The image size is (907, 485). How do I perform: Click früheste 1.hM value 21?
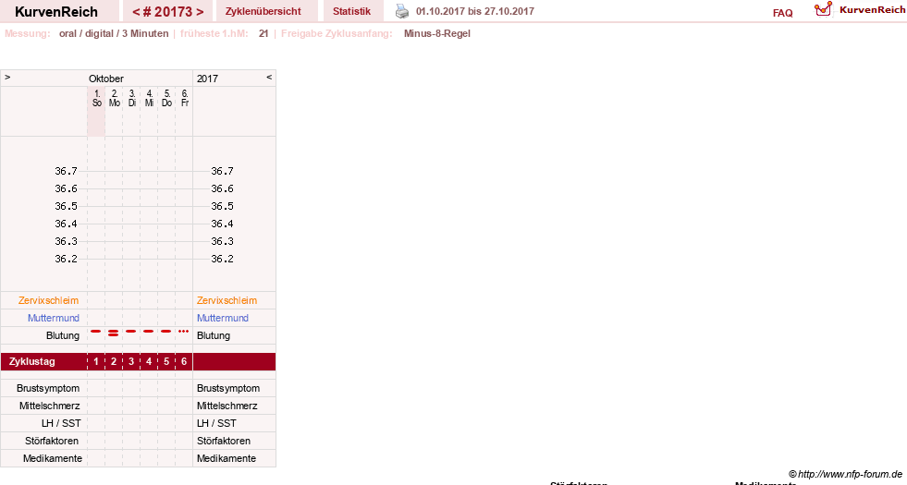[x=264, y=33]
